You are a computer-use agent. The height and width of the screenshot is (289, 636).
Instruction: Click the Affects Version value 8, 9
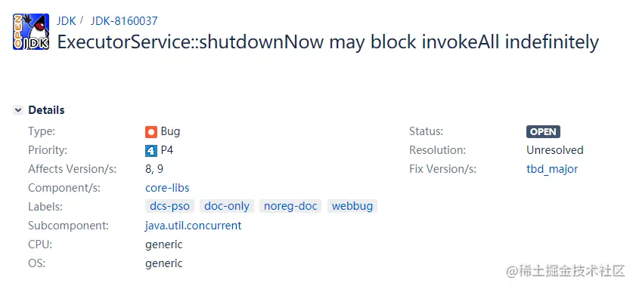pyautogui.click(x=154, y=169)
